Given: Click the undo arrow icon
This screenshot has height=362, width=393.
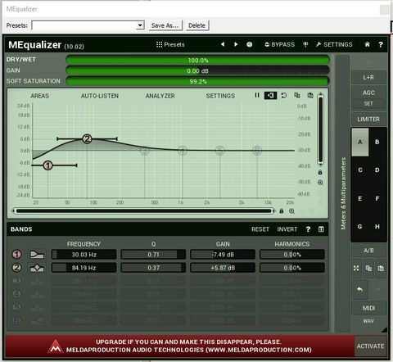Looking at the screenshot, I should 360,289.
